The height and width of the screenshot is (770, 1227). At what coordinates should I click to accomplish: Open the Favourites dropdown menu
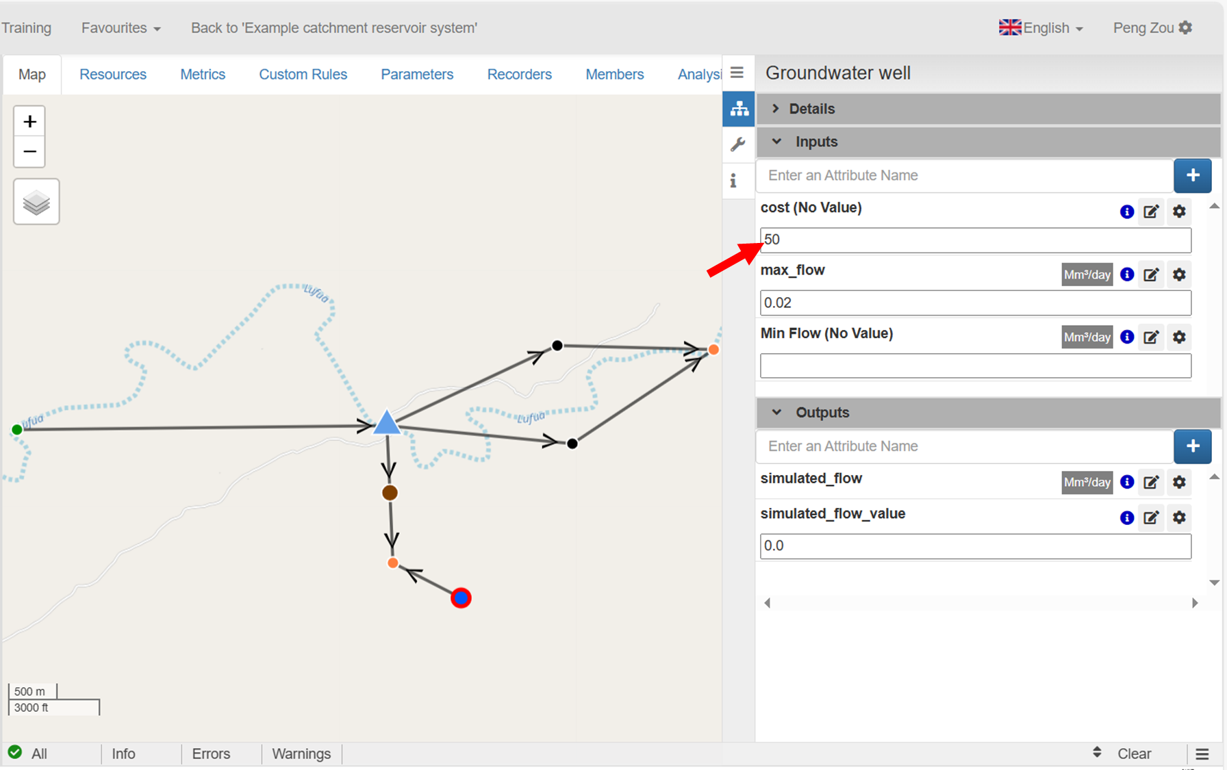(x=121, y=28)
